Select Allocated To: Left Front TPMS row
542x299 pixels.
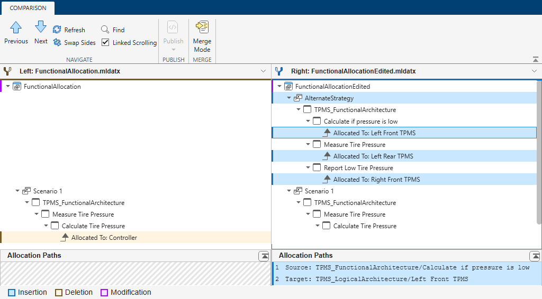(x=404, y=133)
